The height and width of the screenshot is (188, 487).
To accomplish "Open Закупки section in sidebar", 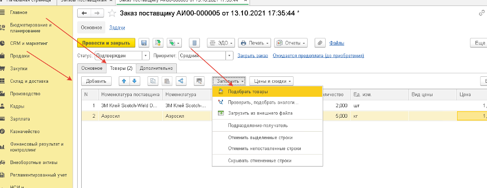I will (x=19, y=69).
